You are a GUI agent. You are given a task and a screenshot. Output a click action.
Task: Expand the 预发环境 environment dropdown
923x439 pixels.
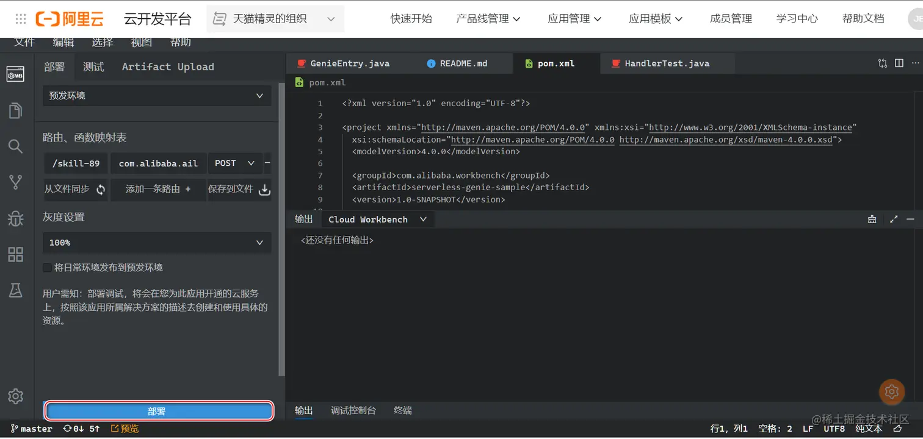(157, 96)
